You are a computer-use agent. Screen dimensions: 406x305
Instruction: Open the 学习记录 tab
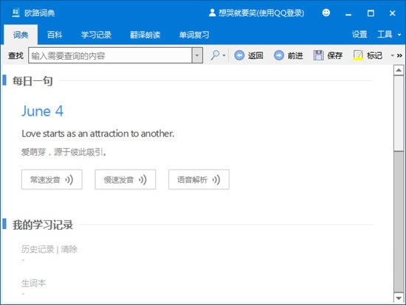[96, 35]
